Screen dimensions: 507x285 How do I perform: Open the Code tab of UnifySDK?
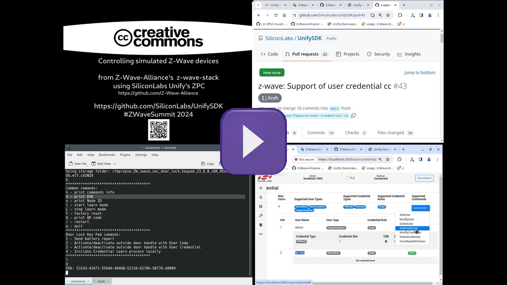(x=269, y=54)
